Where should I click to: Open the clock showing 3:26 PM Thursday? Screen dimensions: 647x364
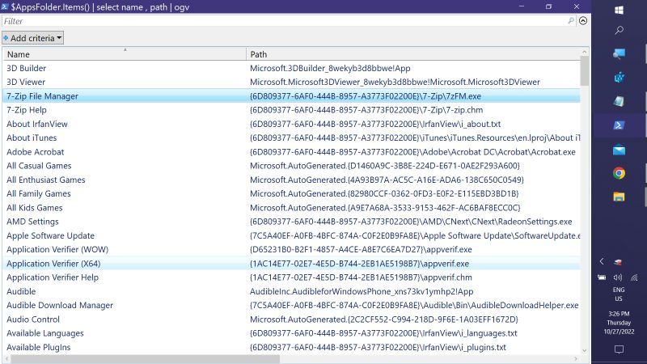pos(619,323)
